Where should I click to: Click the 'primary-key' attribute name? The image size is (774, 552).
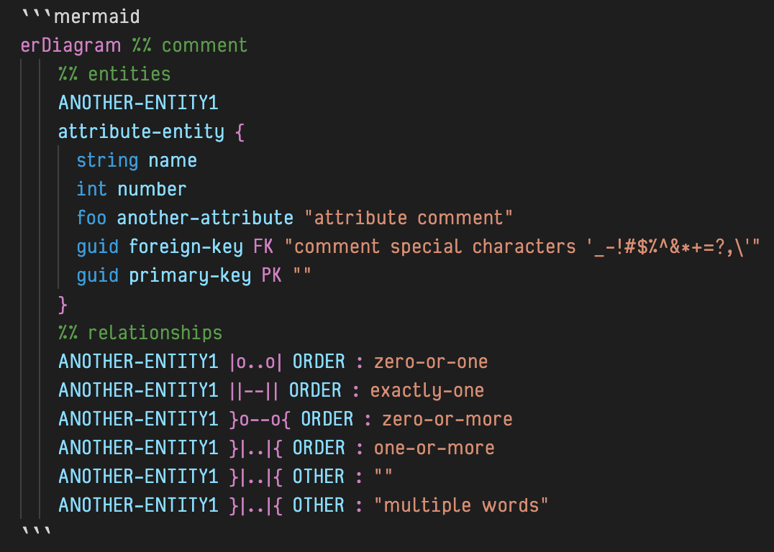(x=190, y=275)
